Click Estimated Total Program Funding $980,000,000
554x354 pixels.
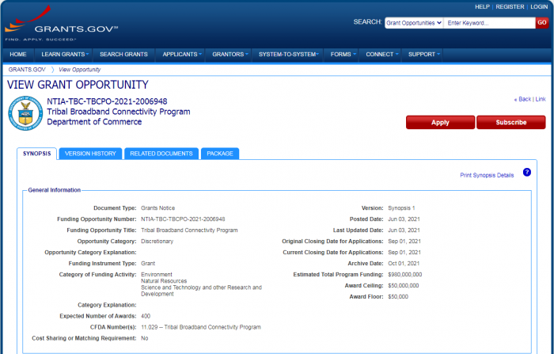405,275
